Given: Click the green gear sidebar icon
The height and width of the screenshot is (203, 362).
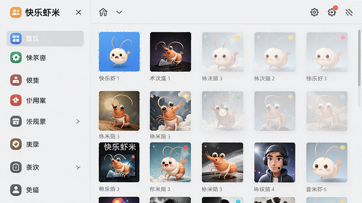Looking at the screenshot, I should point(16,57).
